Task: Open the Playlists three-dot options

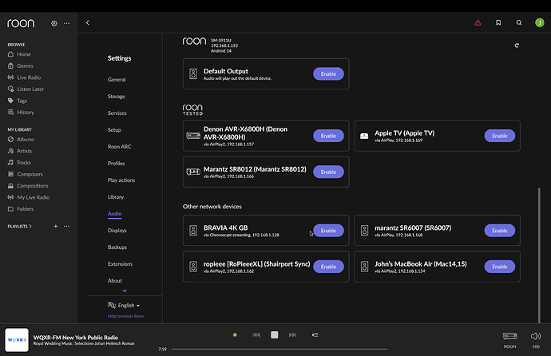Action: coord(66,226)
